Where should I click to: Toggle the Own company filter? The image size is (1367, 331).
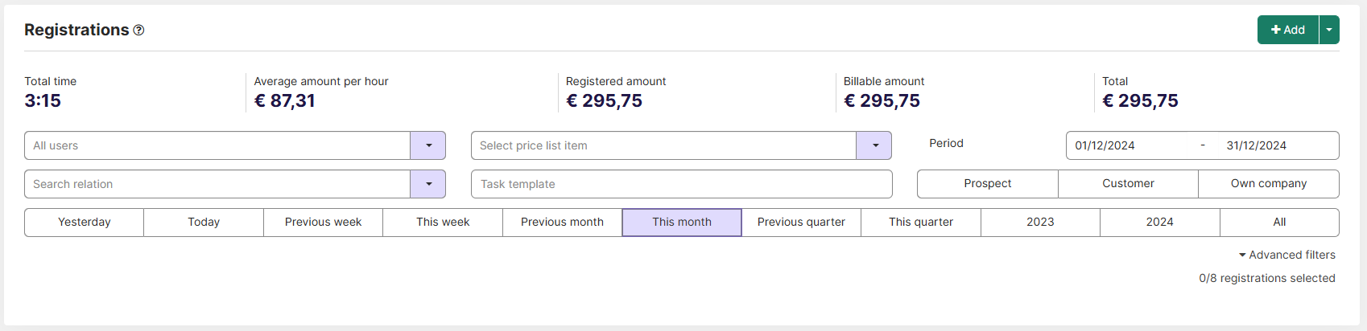coord(1269,183)
